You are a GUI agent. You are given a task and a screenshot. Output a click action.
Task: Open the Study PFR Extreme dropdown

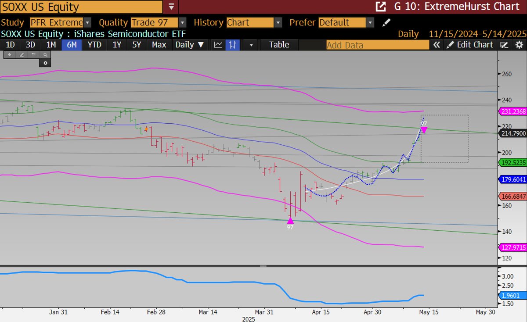coord(87,22)
